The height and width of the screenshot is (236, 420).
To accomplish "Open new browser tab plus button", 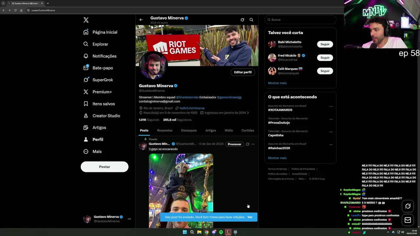I will (48, 3).
